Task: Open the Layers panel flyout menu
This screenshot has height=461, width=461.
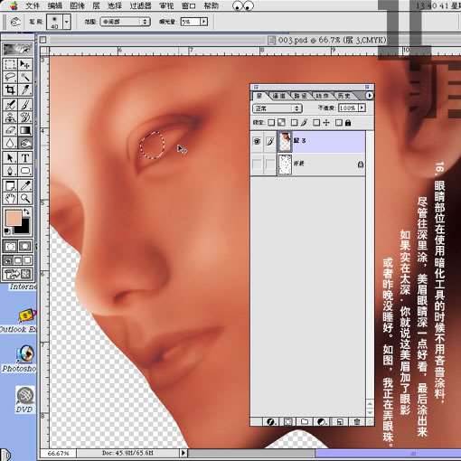Action: 370,96
